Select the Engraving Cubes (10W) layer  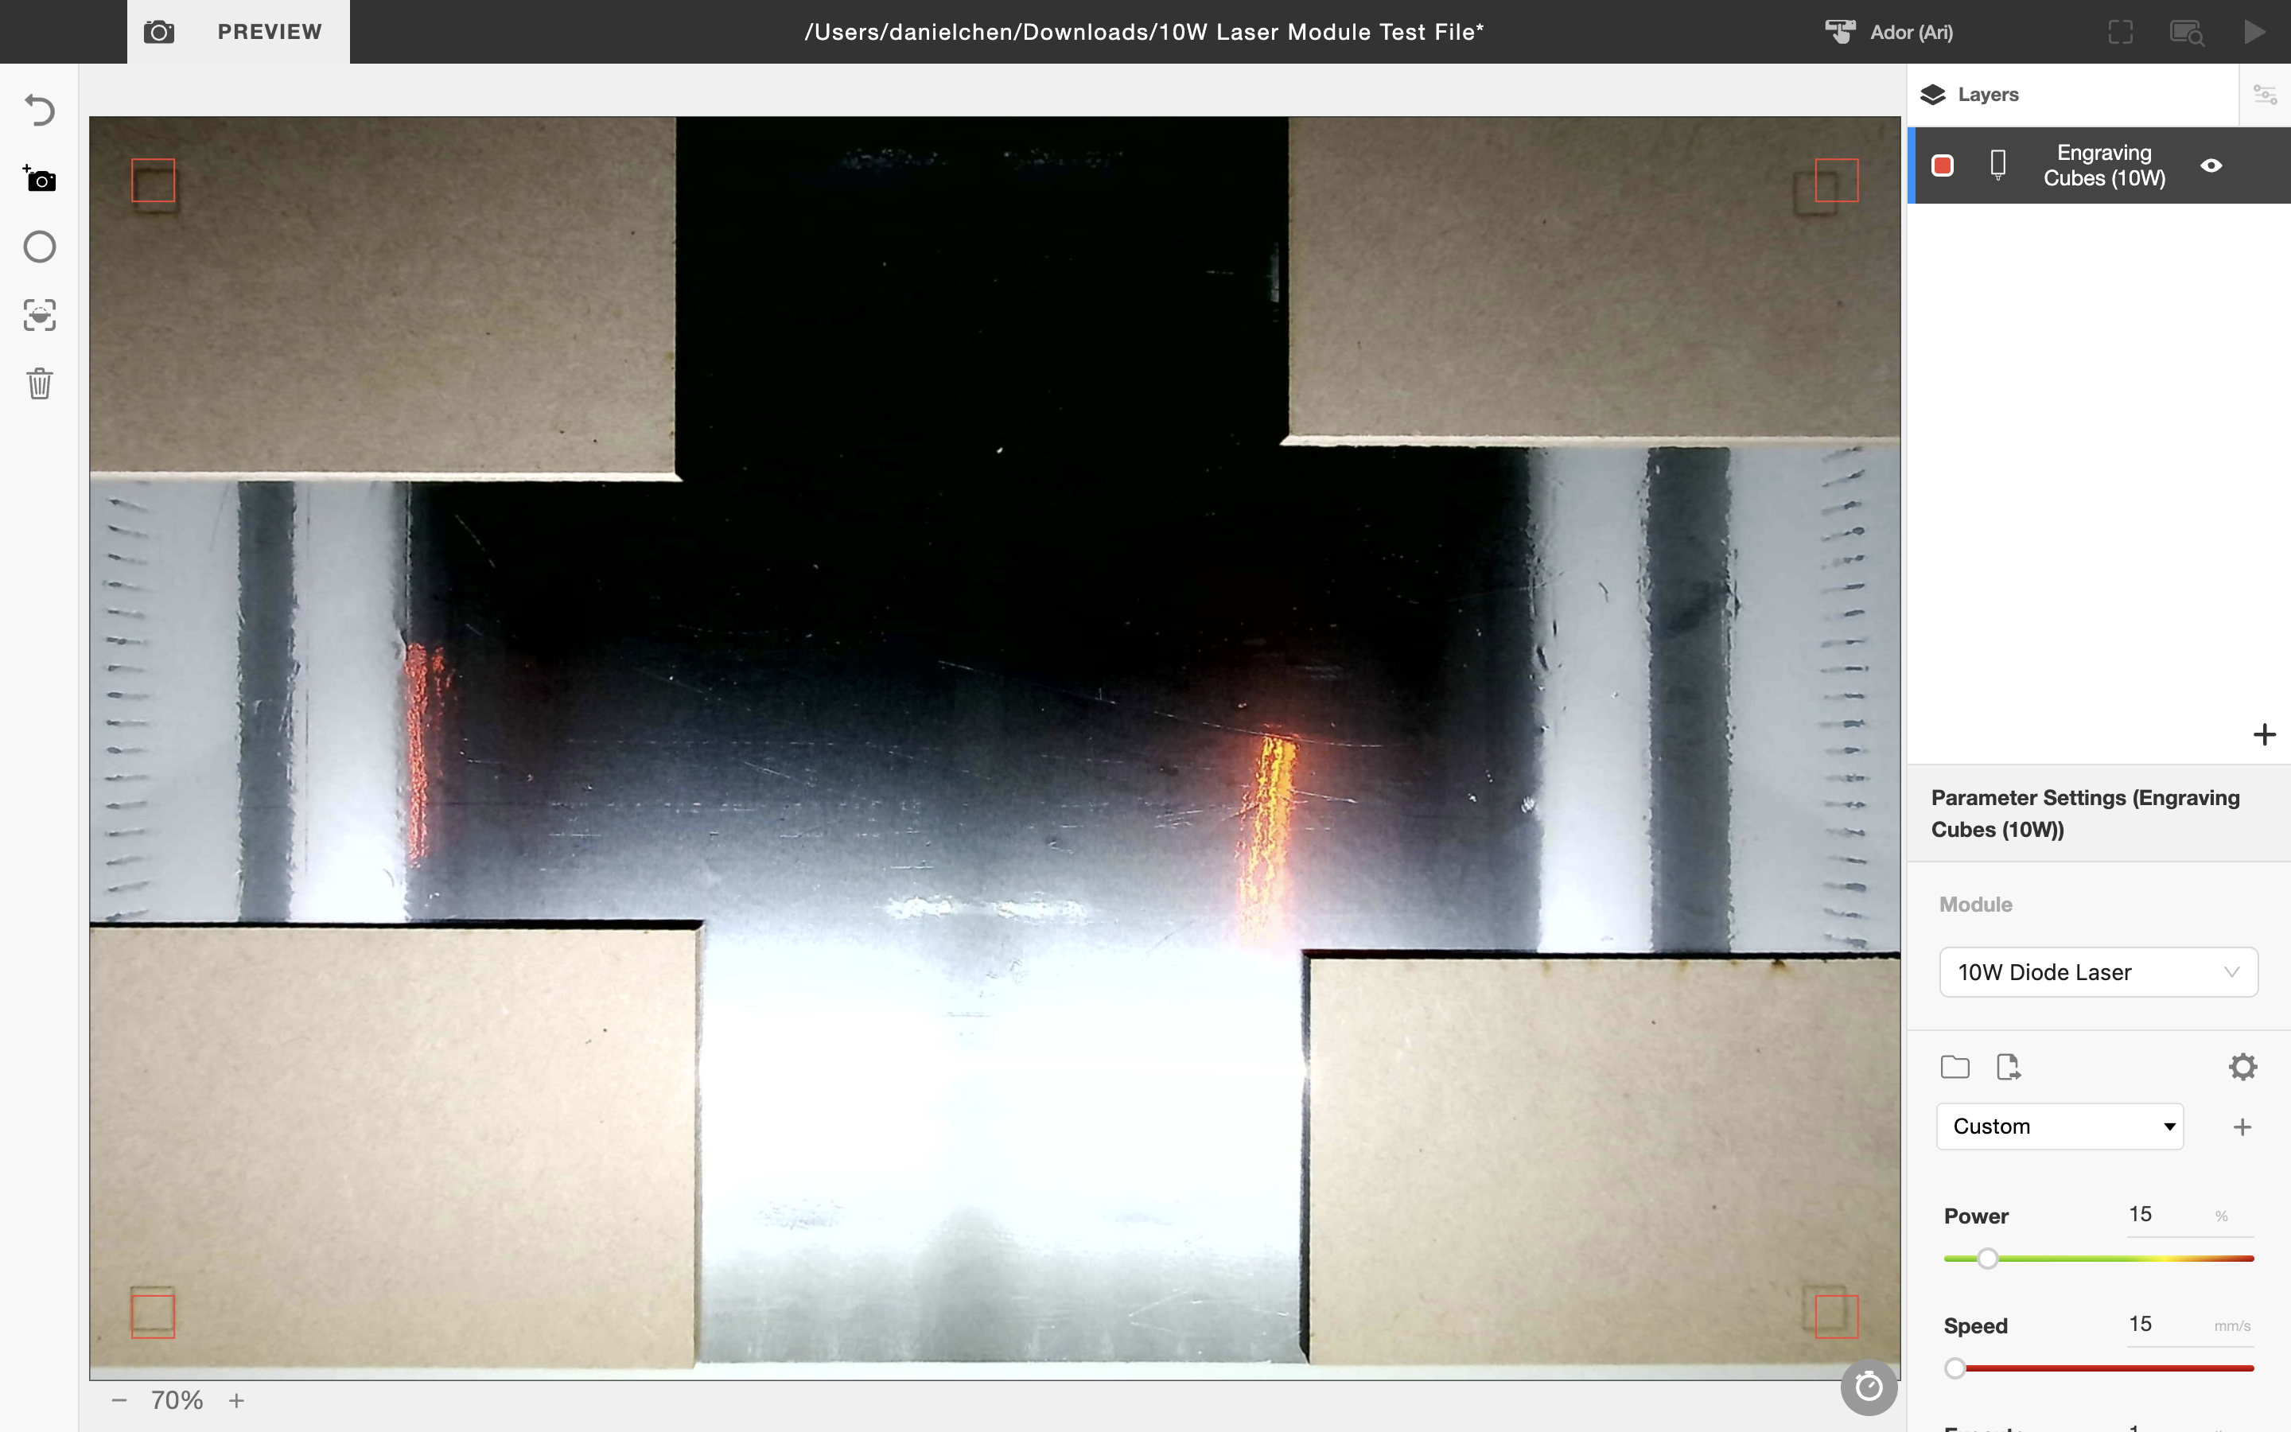2103,165
